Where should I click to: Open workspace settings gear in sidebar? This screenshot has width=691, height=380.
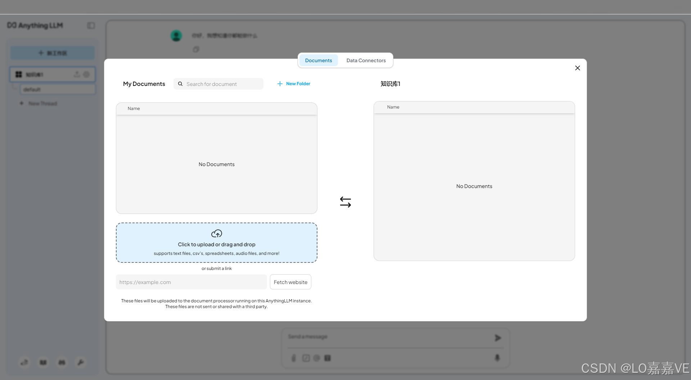point(87,74)
